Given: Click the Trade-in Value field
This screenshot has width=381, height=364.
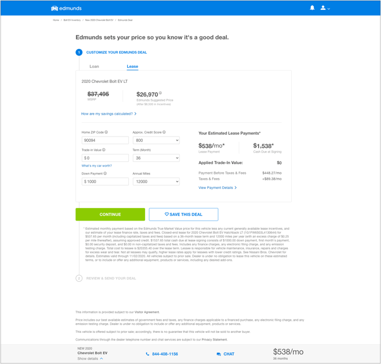Looking at the screenshot, I should [105, 158].
